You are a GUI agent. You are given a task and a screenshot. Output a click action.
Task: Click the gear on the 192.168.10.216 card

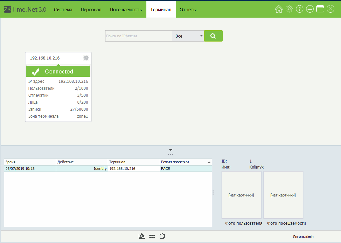click(86, 58)
